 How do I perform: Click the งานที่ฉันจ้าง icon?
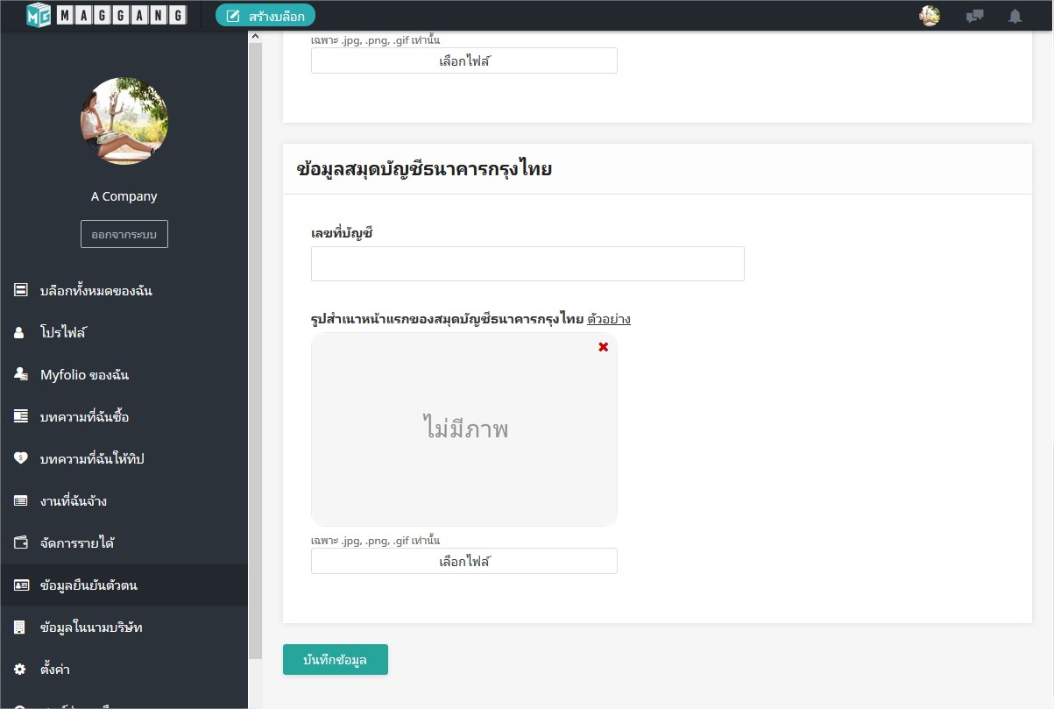(20, 500)
